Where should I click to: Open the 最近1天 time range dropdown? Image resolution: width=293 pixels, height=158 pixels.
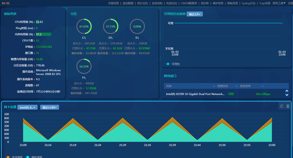click(195, 14)
